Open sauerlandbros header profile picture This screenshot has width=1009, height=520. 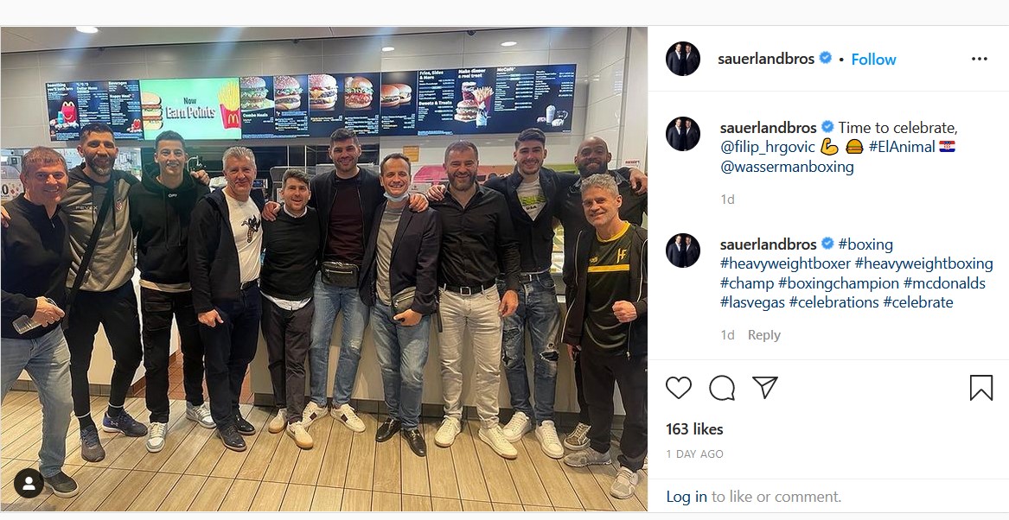click(x=683, y=59)
